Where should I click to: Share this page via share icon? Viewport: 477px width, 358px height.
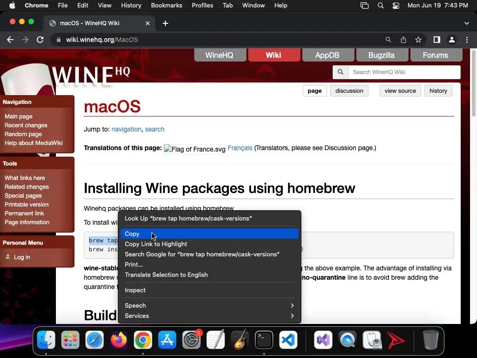(403, 40)
